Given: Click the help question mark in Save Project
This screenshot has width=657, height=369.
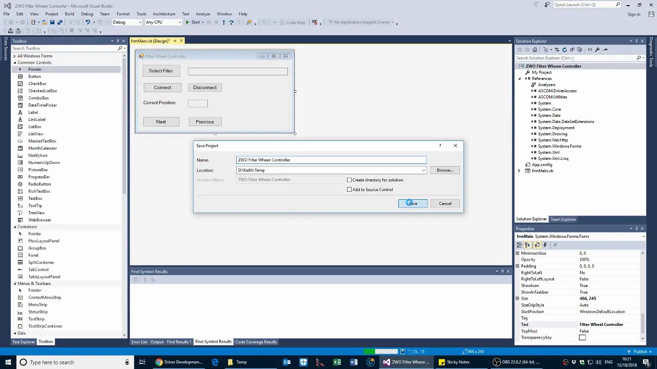Looking at the screenshot, I should [x=440, y=146].
